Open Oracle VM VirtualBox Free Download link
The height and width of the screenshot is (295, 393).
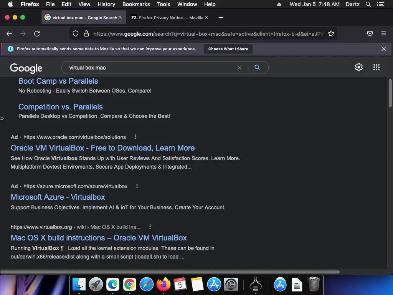point(103,148)
